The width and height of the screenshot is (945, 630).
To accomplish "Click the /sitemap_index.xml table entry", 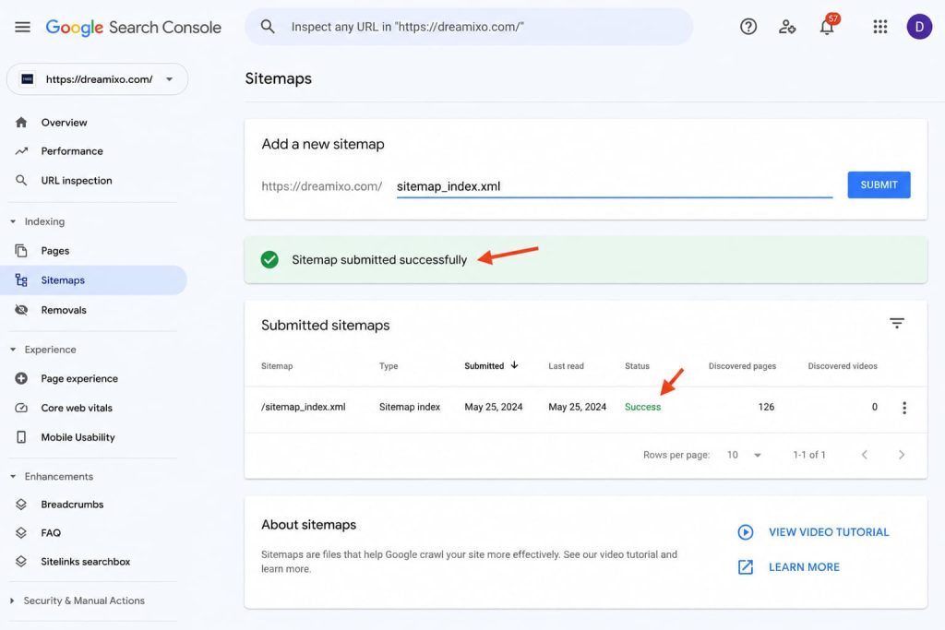I will tap(303, 407).
